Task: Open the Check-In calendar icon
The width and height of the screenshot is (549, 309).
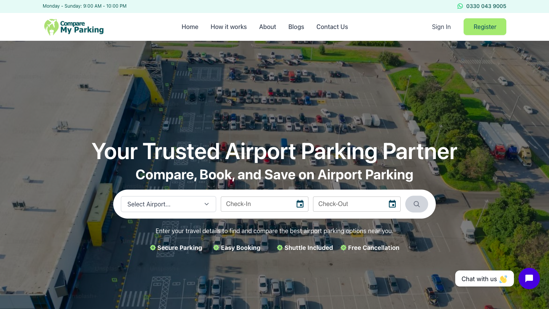Action: click(x=300, y=204)
